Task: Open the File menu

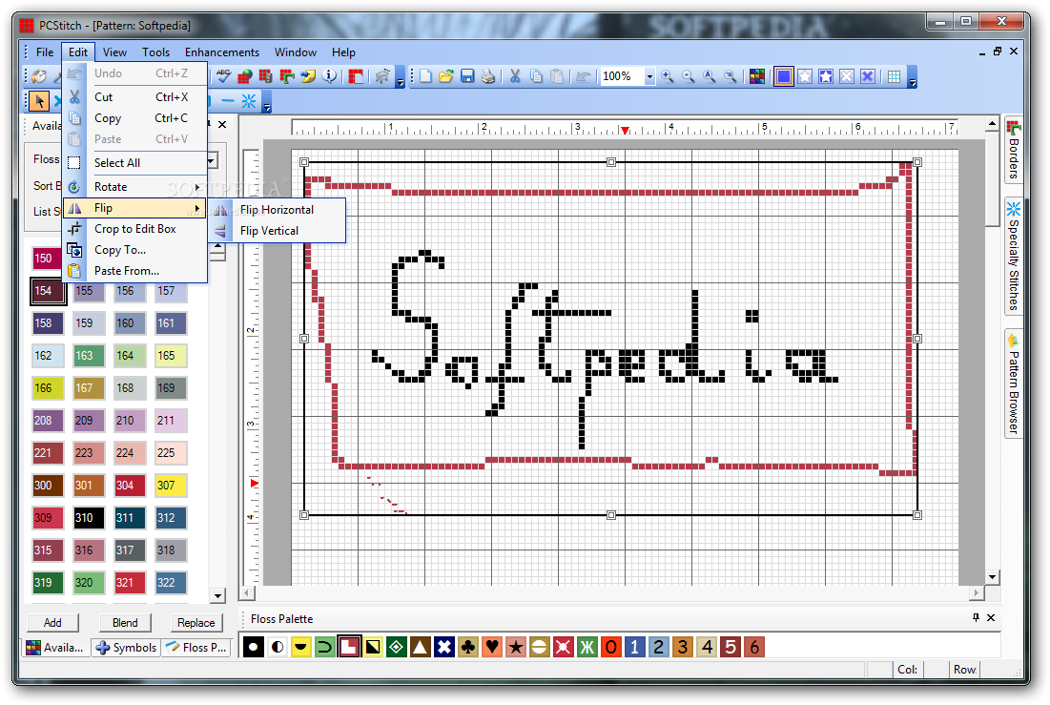Action: [x=45, y=52]
